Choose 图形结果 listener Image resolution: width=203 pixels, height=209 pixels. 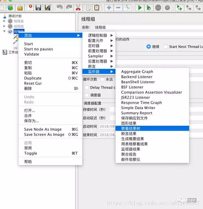pyautogui.click(x=152, y=123)
